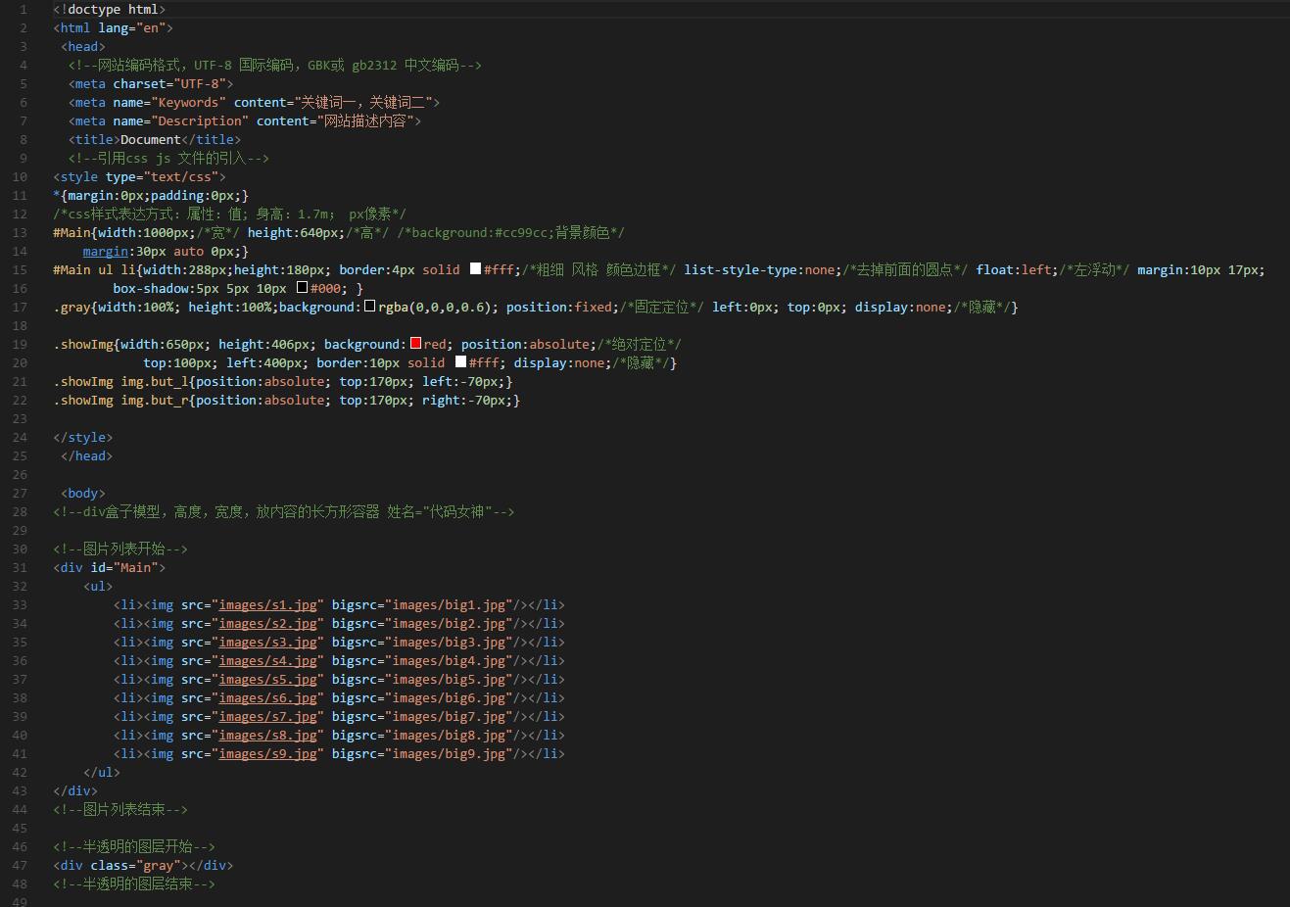Open the images/s5.jpg link
This screenshot has width=1290, height=907.
pyautogui.click(x=267, y=680)
